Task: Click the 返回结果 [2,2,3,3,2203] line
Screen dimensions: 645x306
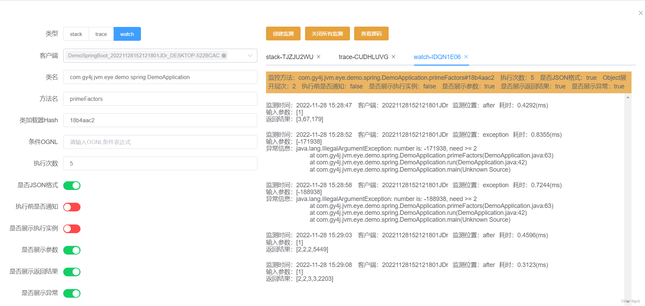Action: [x=300, y=279]
